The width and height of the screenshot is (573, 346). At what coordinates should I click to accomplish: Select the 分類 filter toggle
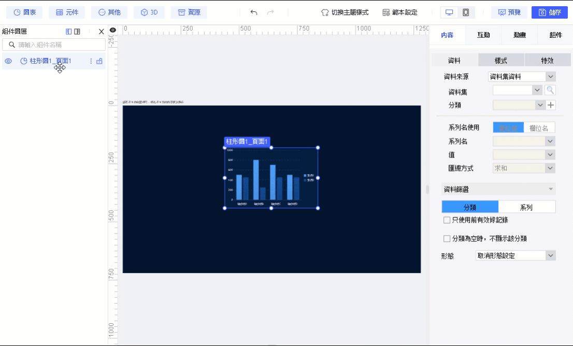pos(470,207)
